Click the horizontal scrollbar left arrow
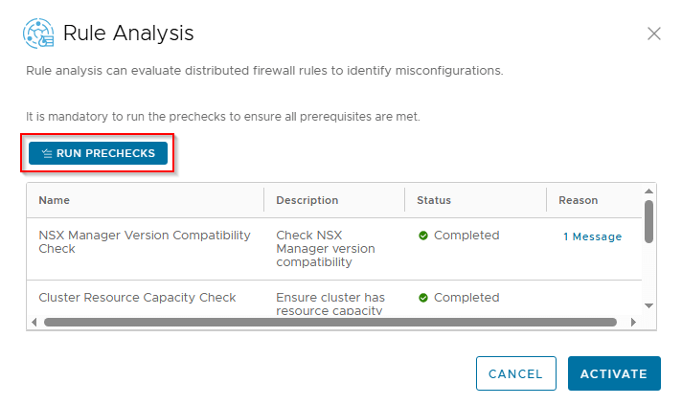The width and height of the screenshot is (682, 405). click(34, 322)
